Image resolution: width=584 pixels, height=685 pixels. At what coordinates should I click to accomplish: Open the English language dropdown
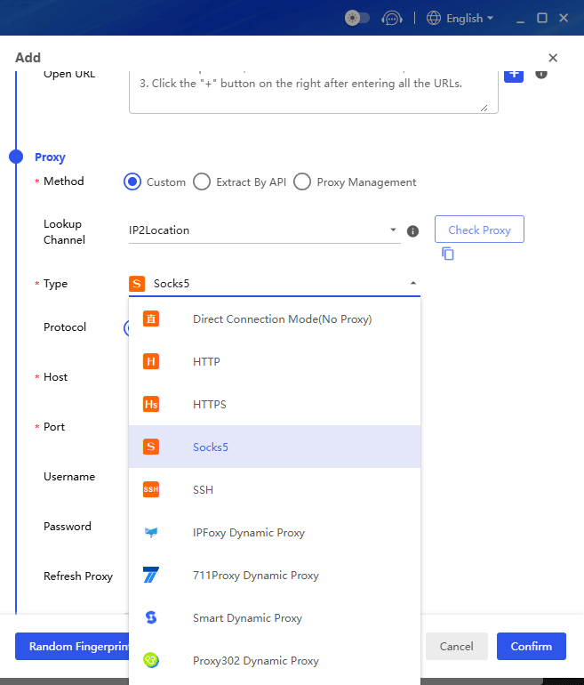(460, 18)
